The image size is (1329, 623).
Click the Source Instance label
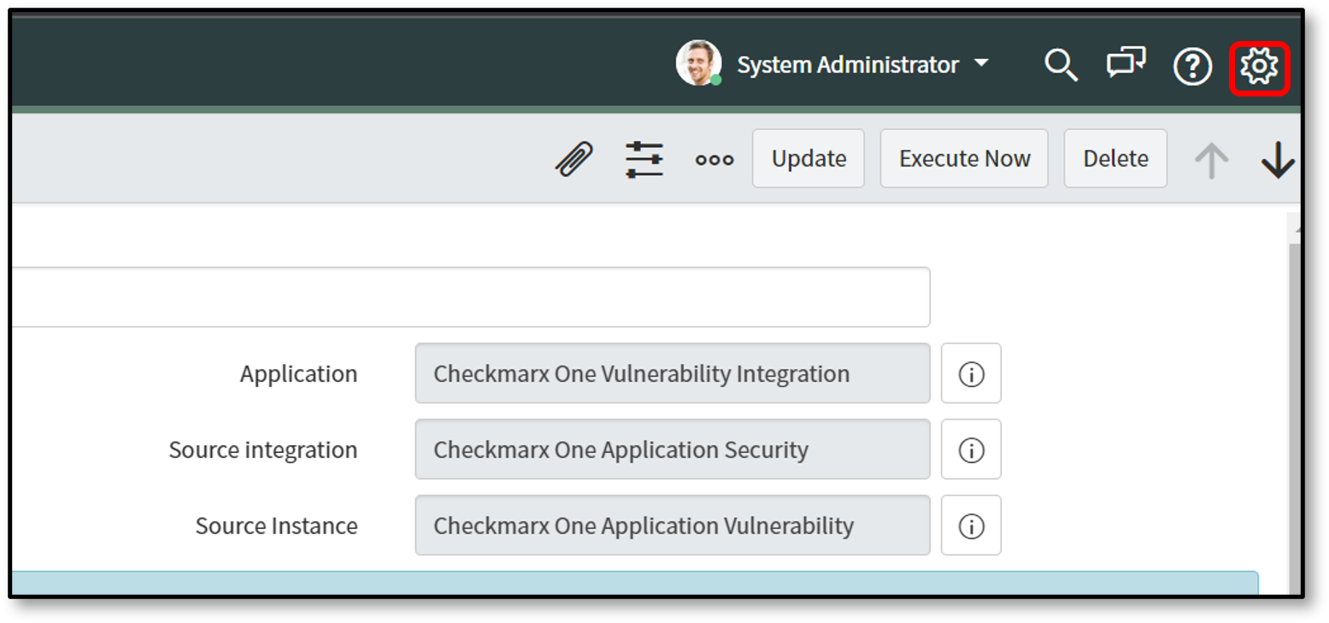coord(276,526)
